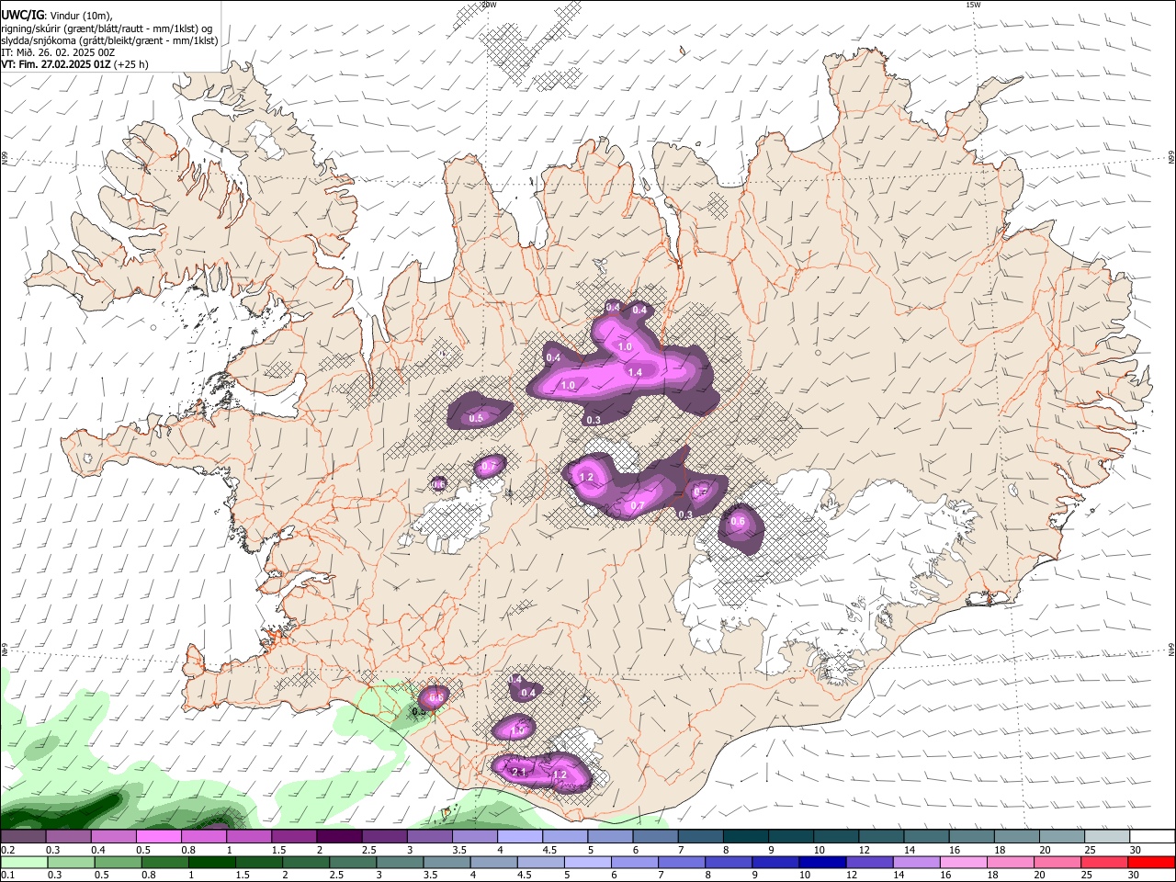Click the 'IT: Mið. 26. 02. 2025 00Z' line
This screenshot has height=882, width=1176.
click(58, 52)
